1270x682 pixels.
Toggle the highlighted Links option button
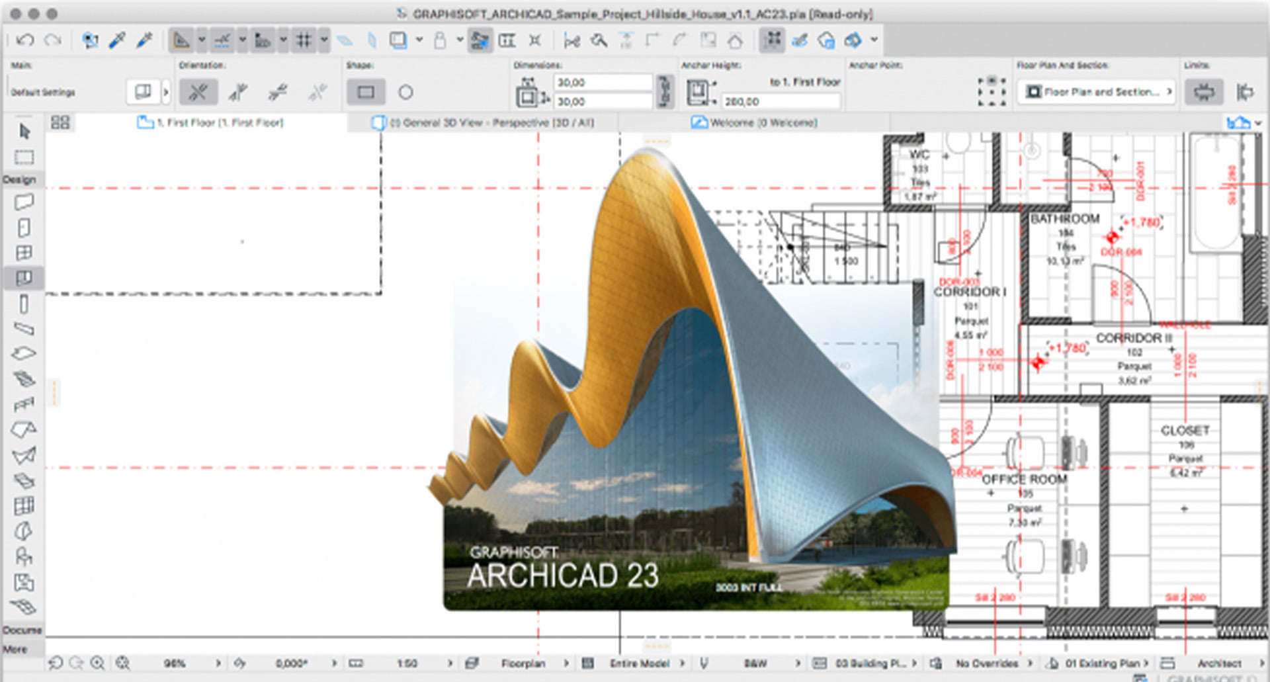click(x=1204, y=92)
